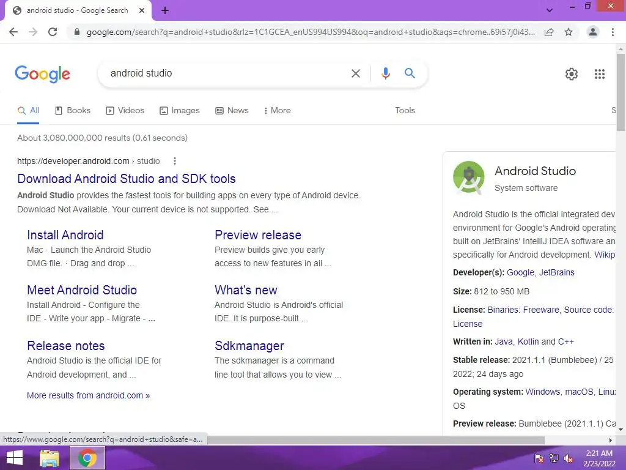This screenshot has height=470, width=626.
Task: View more results from android.com
Action: pos(88,396)
